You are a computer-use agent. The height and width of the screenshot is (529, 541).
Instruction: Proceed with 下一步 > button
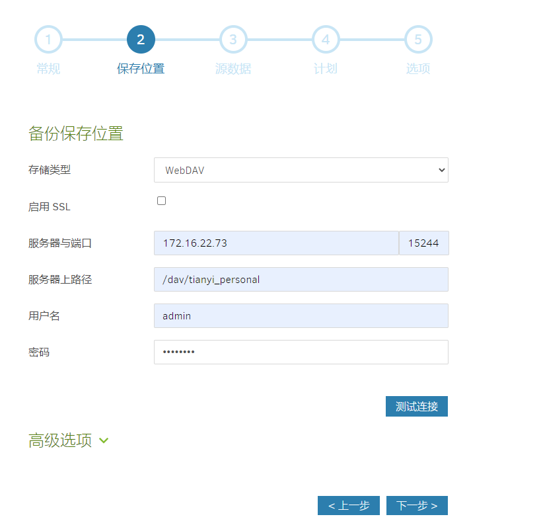[417, 506]
